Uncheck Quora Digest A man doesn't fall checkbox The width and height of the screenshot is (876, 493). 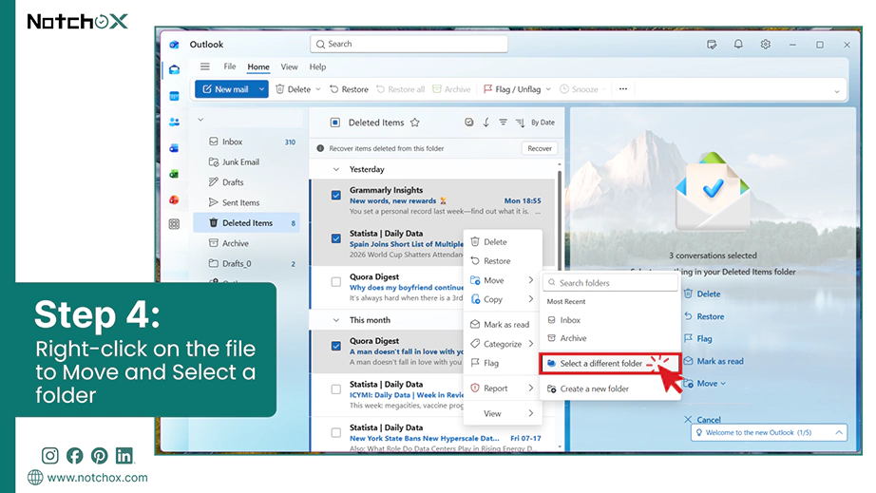point(335,346)
